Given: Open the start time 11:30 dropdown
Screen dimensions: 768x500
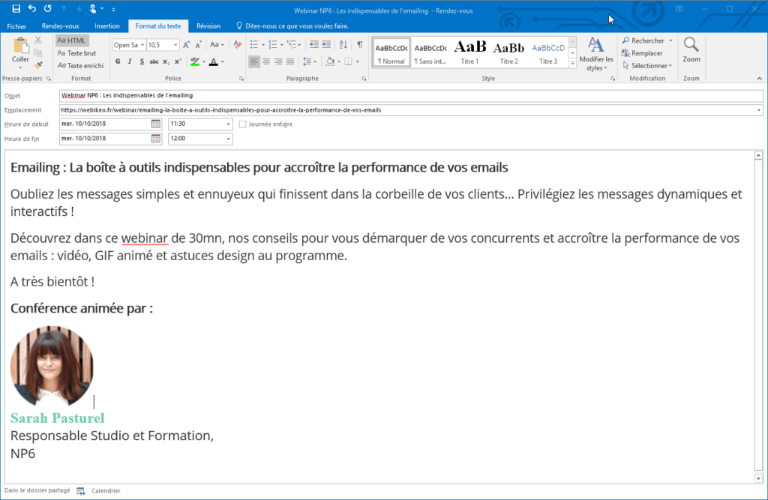Looking at the screenshot, I should tap(228, 124).
